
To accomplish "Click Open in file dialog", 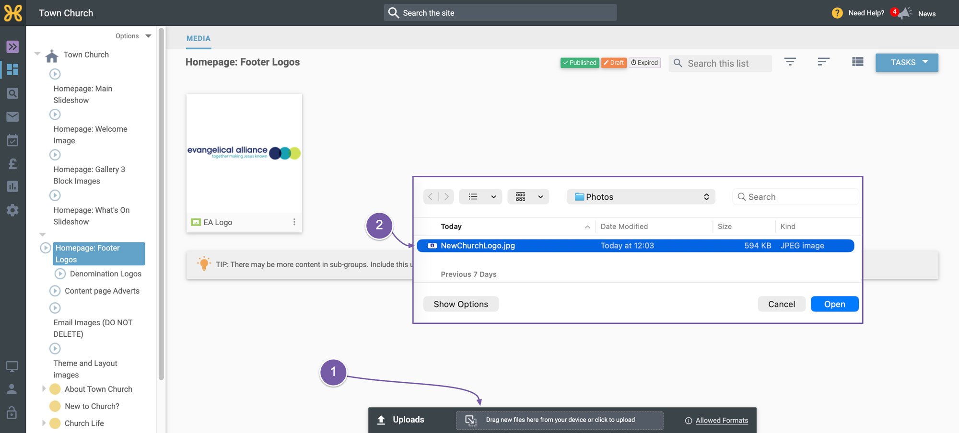I will point(834,304).
